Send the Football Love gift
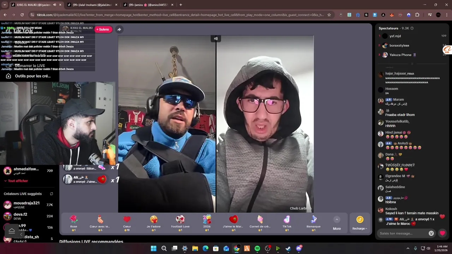Viewport: 452px width, 254px height. tap(180, 223)
